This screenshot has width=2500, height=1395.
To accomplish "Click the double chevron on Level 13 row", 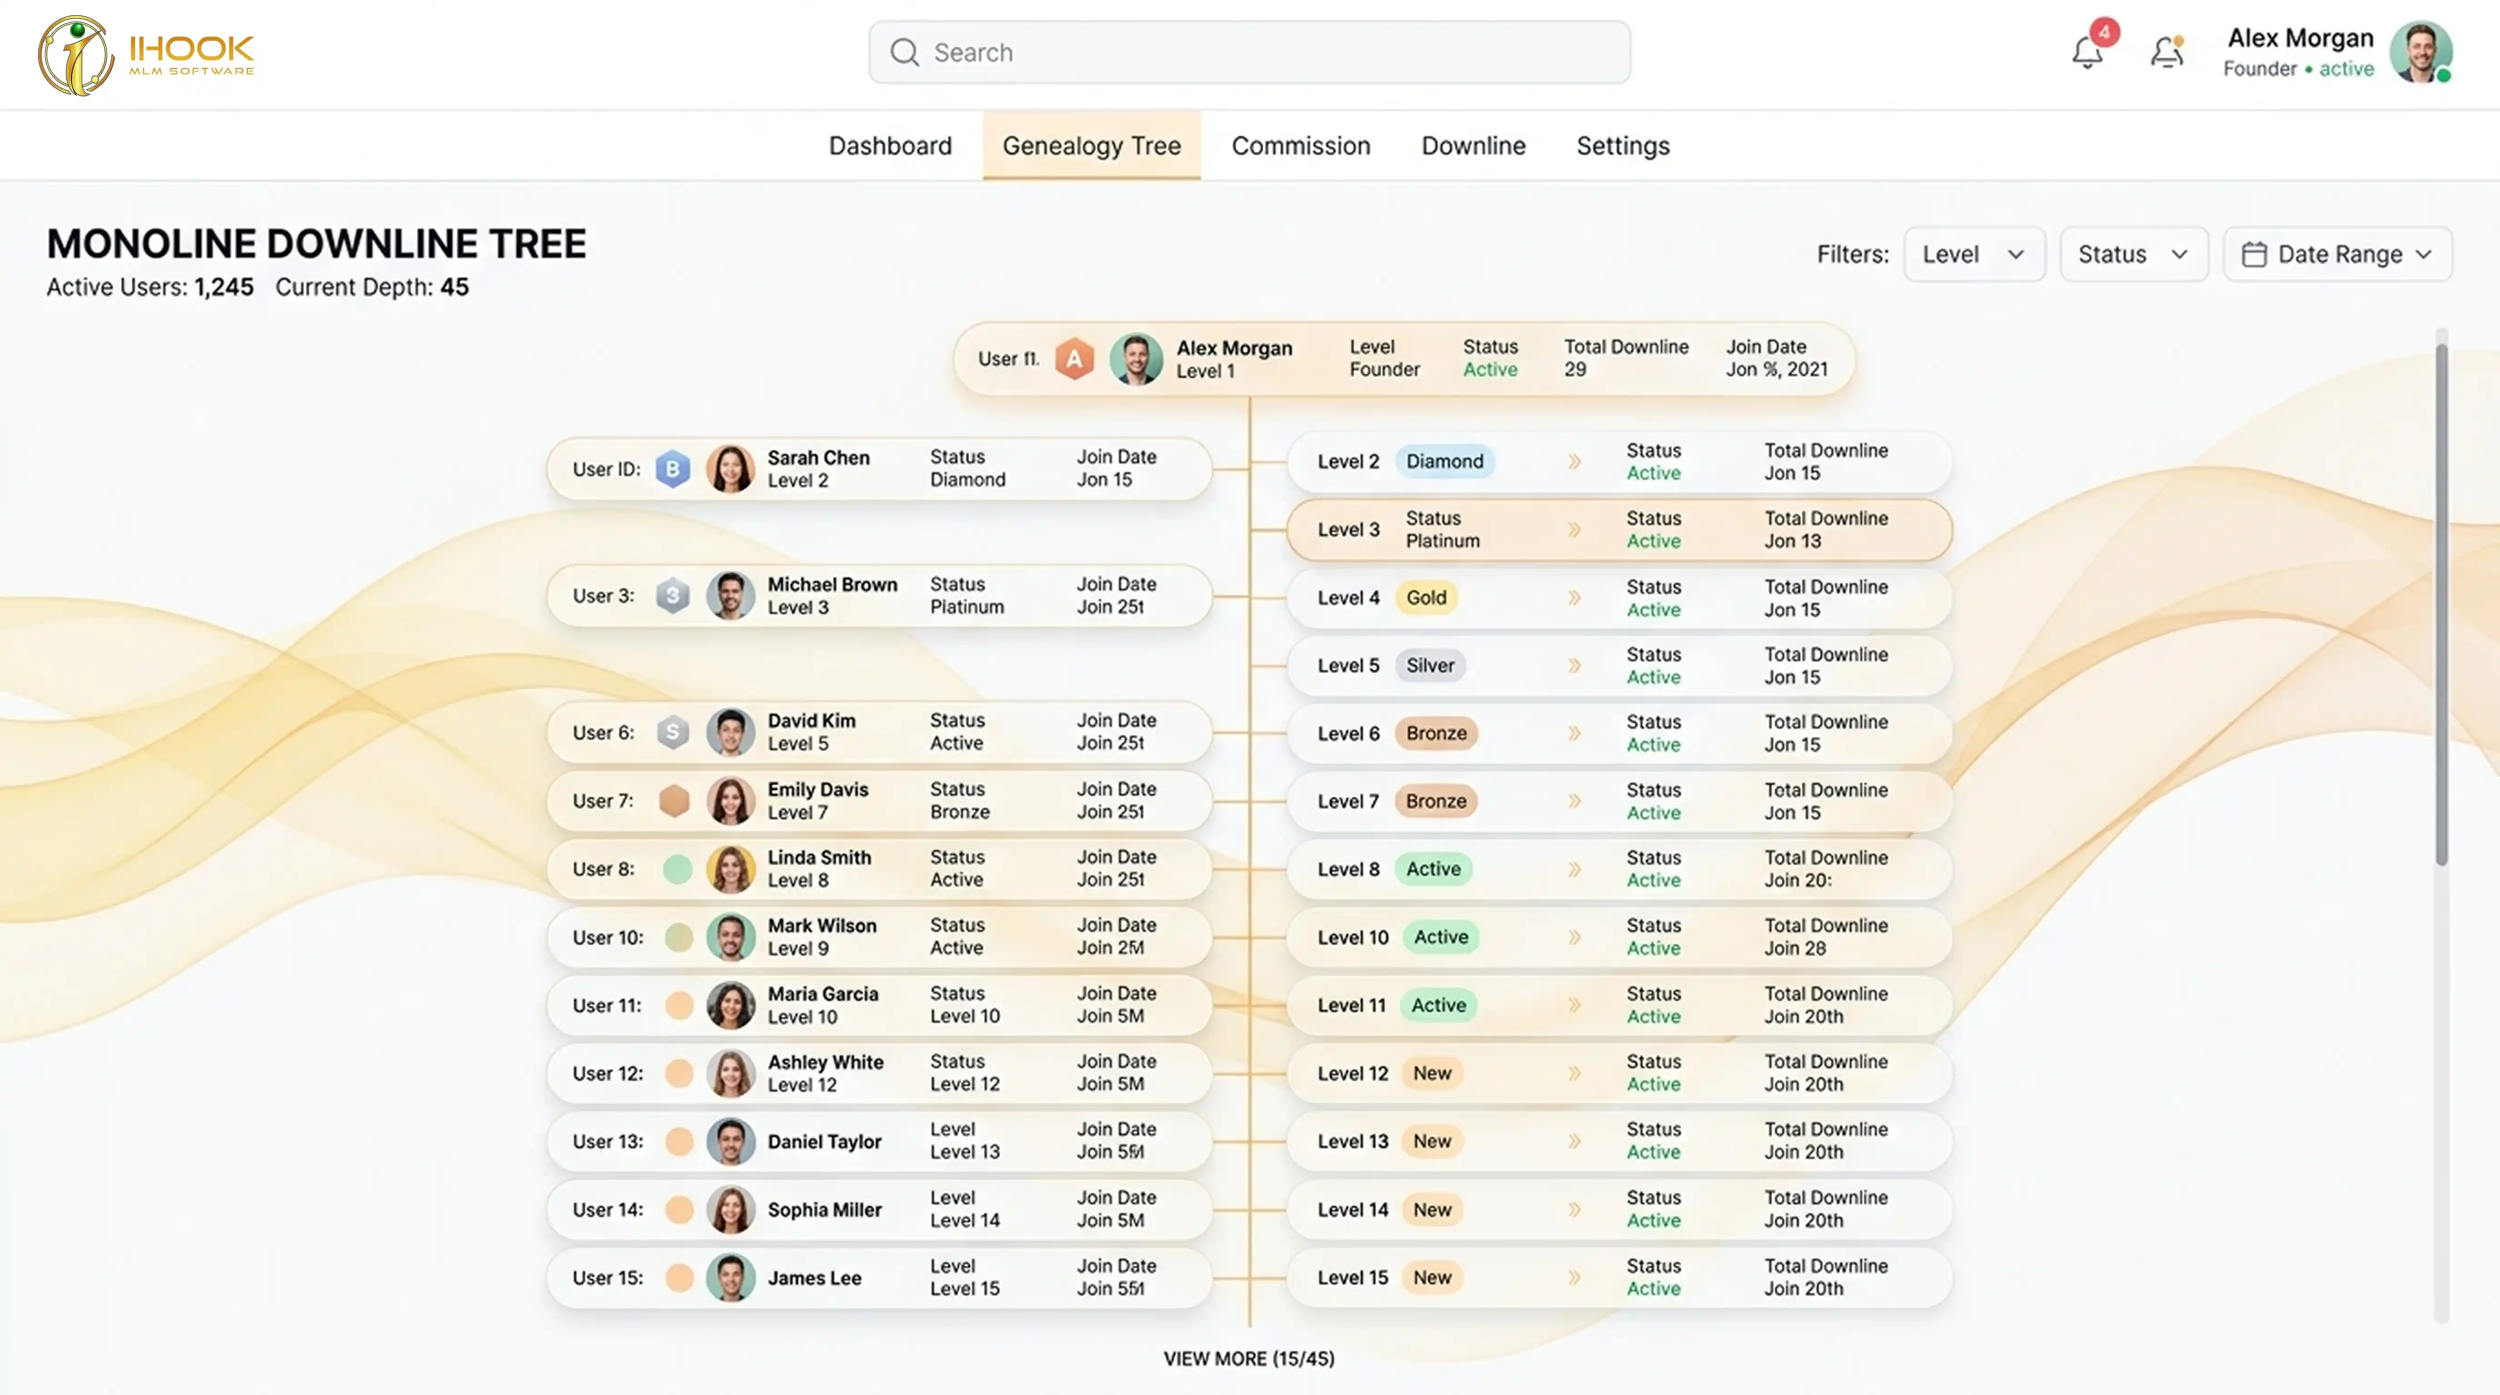I will (1574, 1141).
